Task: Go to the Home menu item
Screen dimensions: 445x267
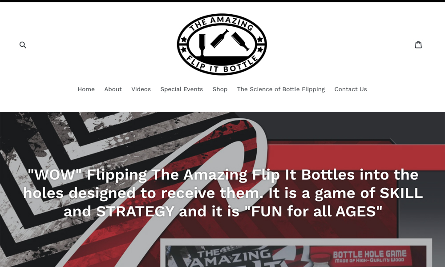Action: (x=86, y=89)
